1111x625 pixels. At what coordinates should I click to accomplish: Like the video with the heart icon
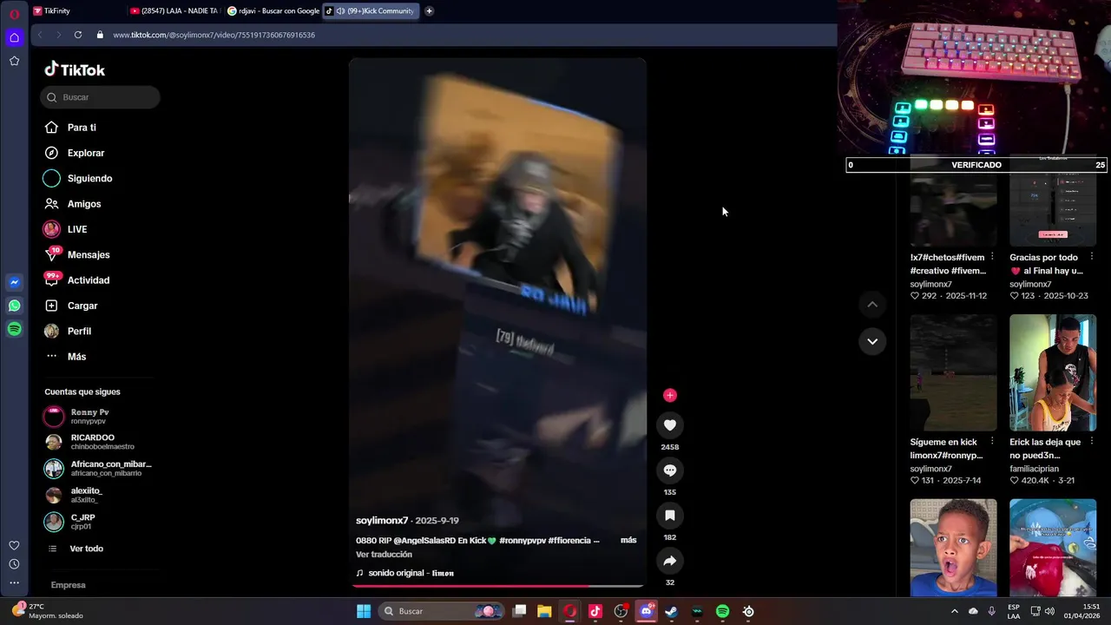click(669, 424)
